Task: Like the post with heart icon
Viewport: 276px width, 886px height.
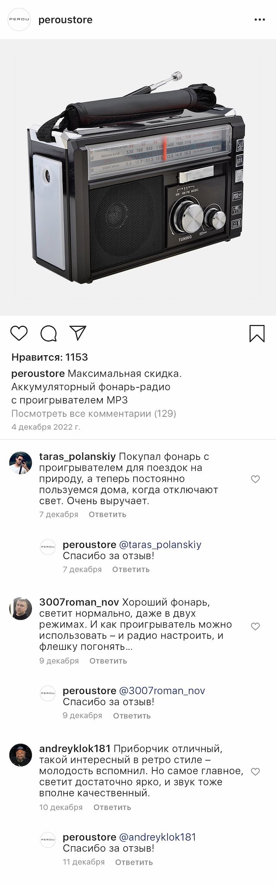Action: point(19,333)
